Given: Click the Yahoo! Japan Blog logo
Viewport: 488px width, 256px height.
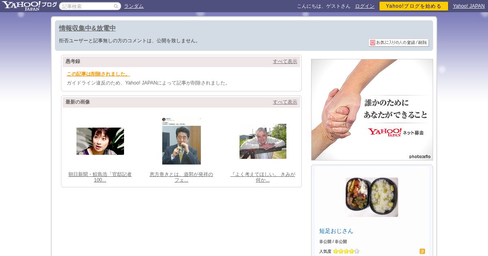Looking at the screenshot, I should [x=29, y=6].
